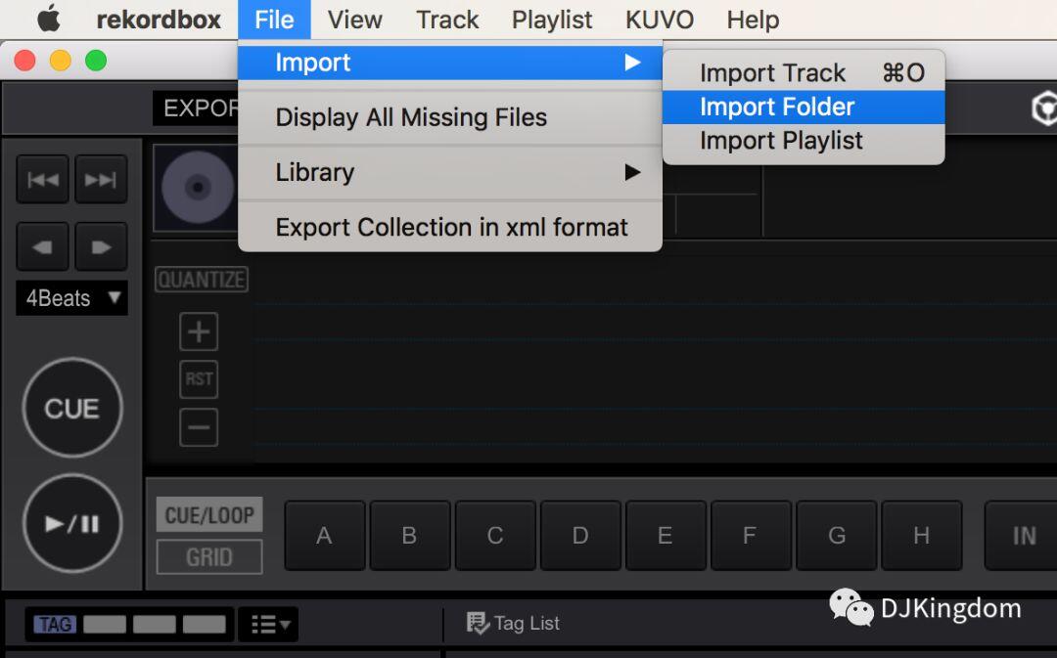This screenshot has height=658, width=1057.
Task: Open the 4Beats dropdown
Action: pos(71,297)
